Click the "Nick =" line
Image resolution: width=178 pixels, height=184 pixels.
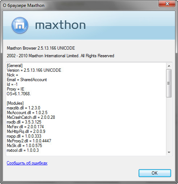pos(12,75)
